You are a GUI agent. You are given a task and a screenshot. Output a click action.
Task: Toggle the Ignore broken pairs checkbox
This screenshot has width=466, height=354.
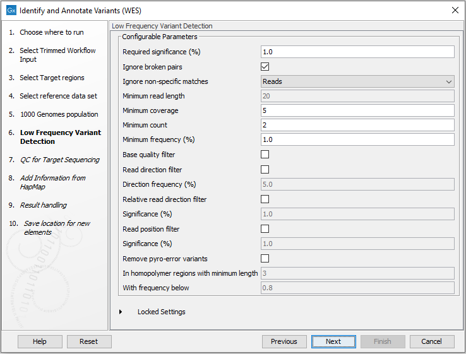[x=265, y=66]
